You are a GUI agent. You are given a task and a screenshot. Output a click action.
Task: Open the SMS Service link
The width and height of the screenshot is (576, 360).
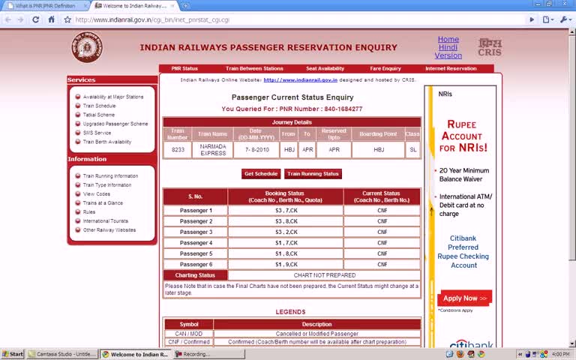[x=97, y=133]
